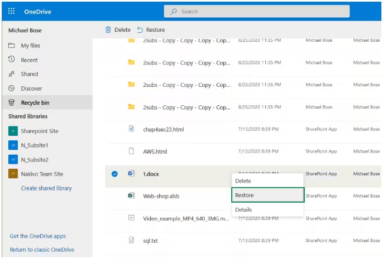This screenshot has height=260, width=392.
Task: Click the Recent clock icon
Action: coord(12,60)
